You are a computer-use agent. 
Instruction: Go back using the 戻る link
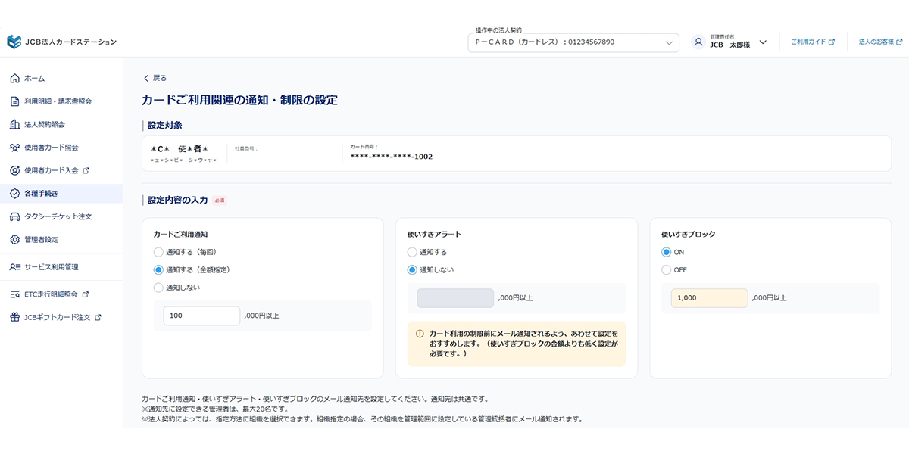[x=155, y=78]
